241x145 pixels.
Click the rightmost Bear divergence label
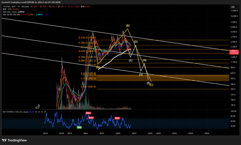[117, 118]
